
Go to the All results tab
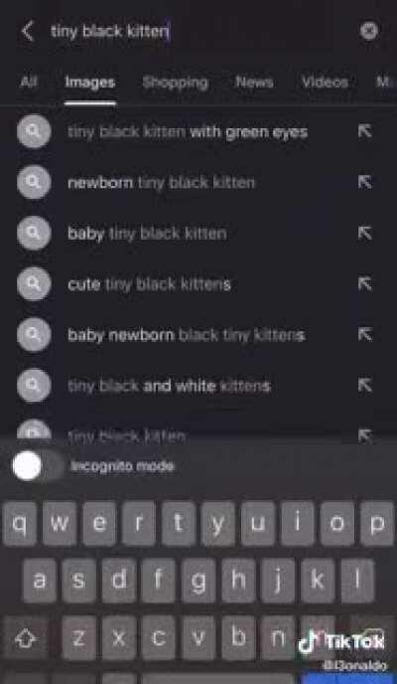(29, 82)
